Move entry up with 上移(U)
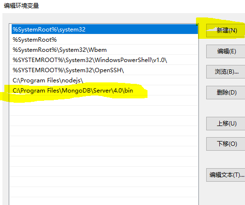The image size is (245, 205). point(226,124)
